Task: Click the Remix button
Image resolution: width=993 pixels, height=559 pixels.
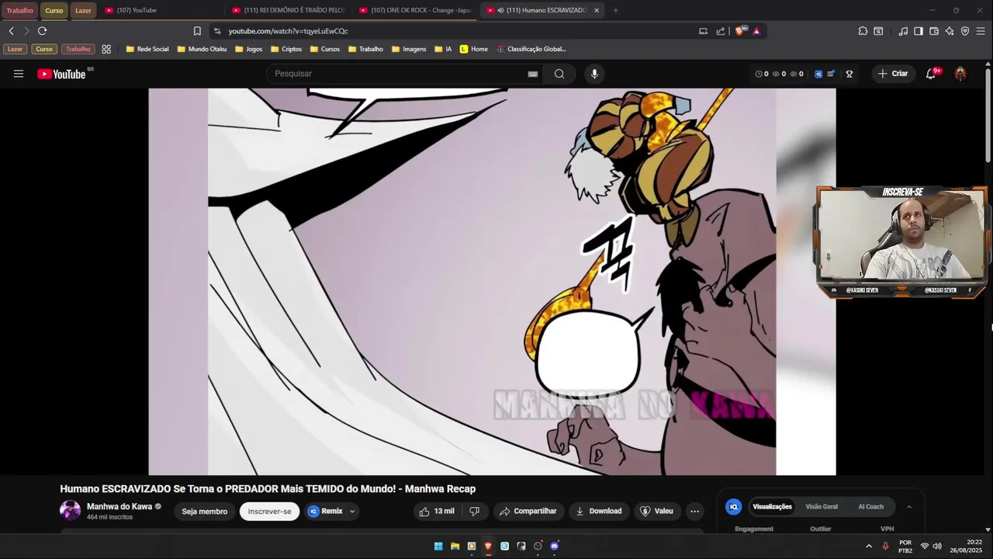Action: pyautogui.click(x=327, y=511)
